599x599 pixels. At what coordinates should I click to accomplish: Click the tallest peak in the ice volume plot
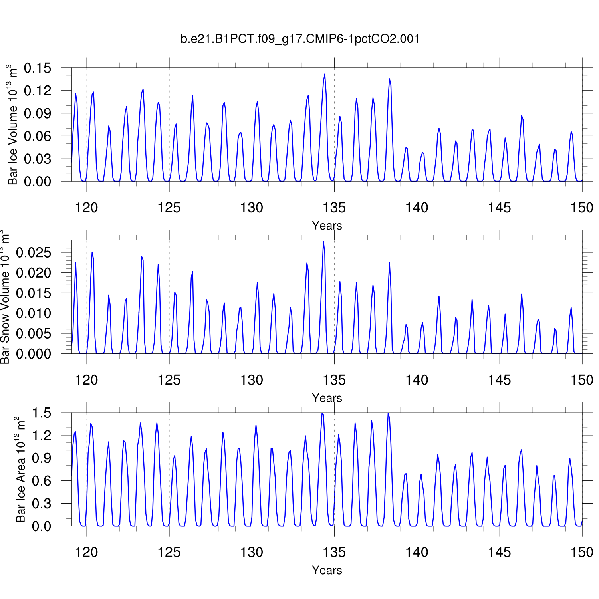(325, 74)
